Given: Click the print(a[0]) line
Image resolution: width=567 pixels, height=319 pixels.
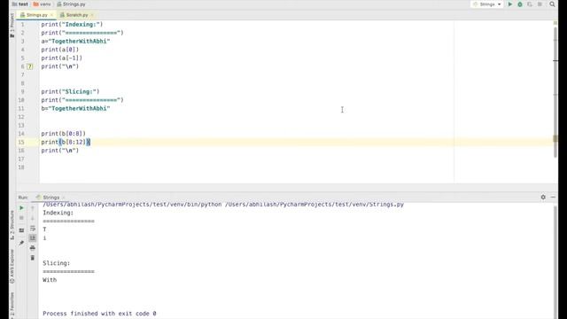Looking at the screenshot, I should click(59, 50).
